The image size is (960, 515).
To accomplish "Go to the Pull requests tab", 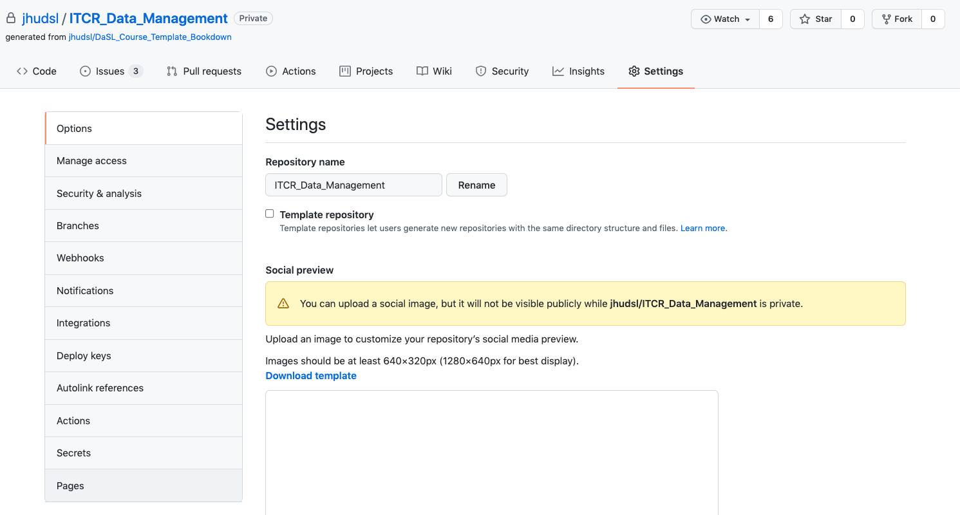I will pyautogui.click(x=204, y=71).
